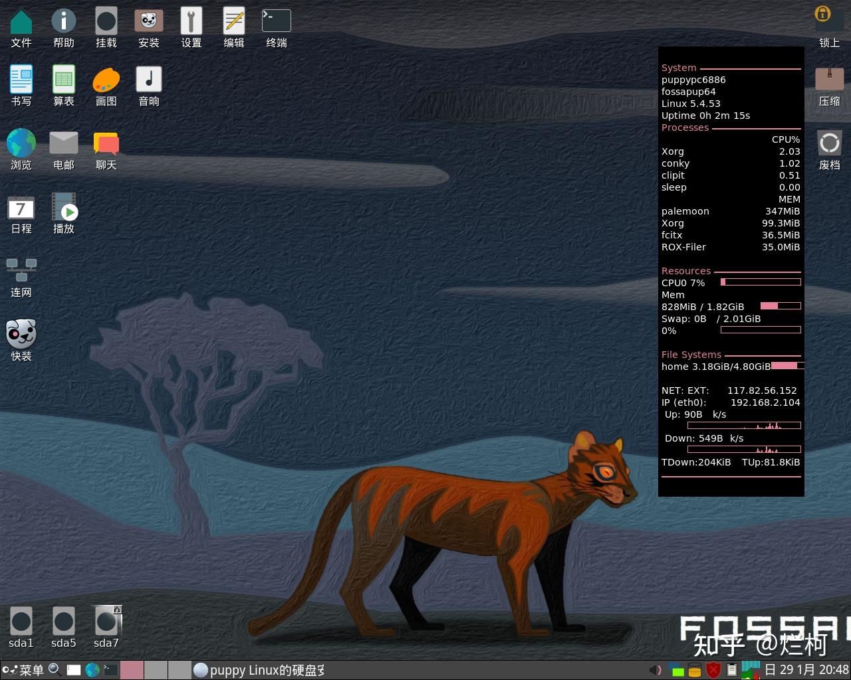This screenshot has width=851, height=680.
Task: Switch to the second workspace in the pager
Action: coord(156,669)
